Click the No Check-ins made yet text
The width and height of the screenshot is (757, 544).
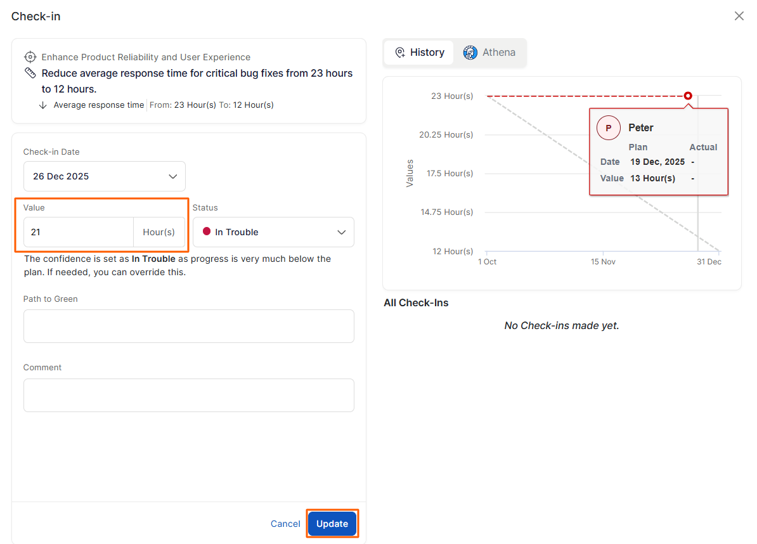coord(562,325)
